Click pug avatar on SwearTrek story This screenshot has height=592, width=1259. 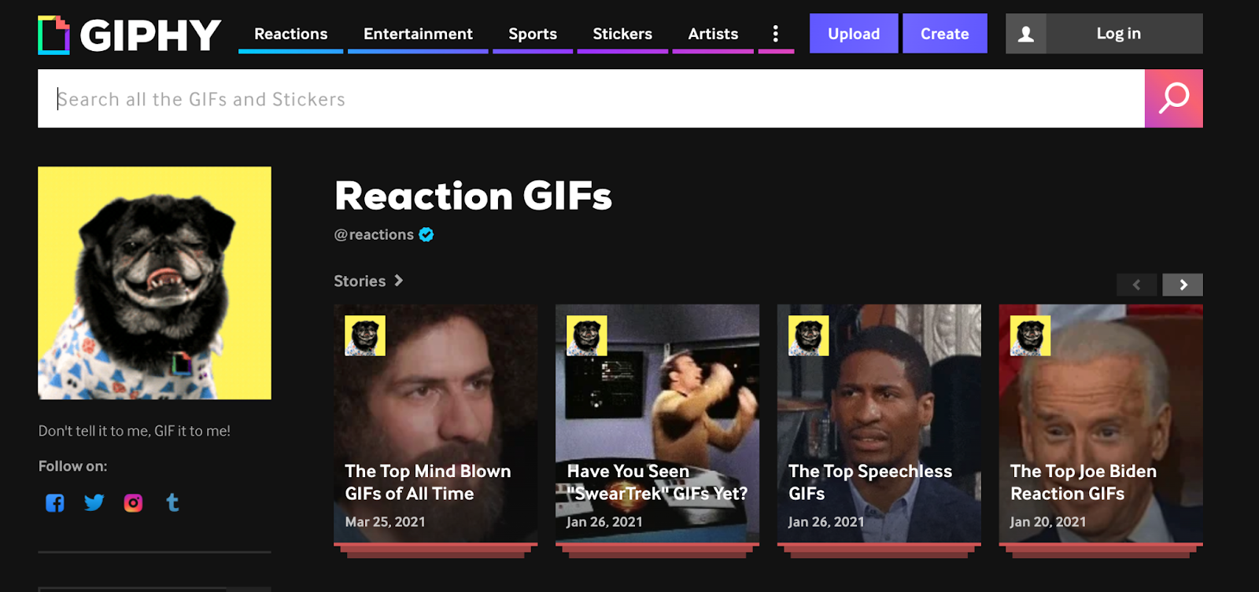point(587,336)
